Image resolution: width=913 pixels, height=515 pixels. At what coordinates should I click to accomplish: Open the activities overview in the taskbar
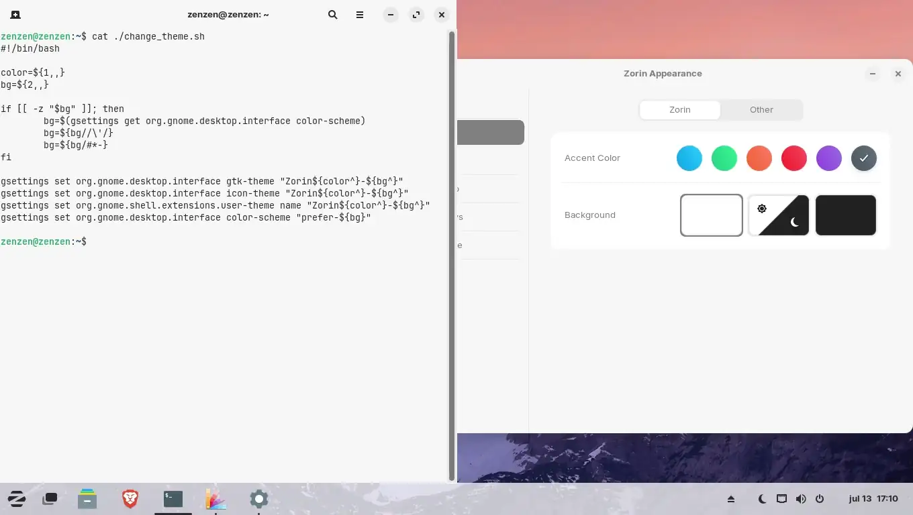(x=50, y=499)
